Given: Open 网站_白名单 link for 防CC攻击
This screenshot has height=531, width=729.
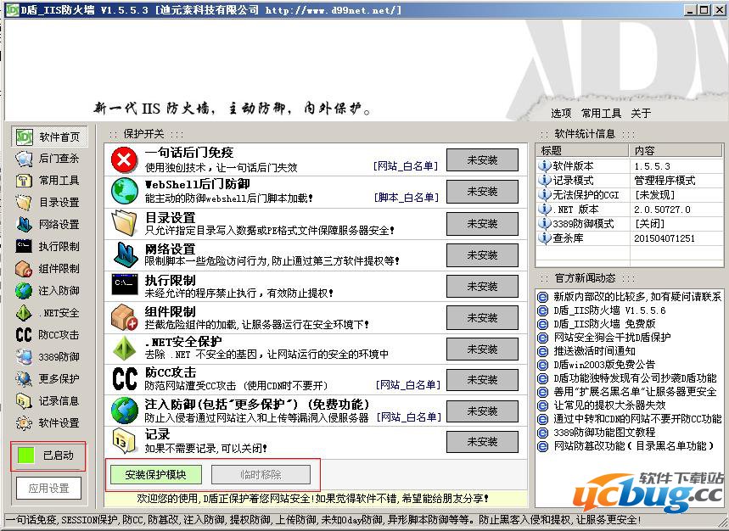Looking at the screenshot, I should [x=407, y=384].
